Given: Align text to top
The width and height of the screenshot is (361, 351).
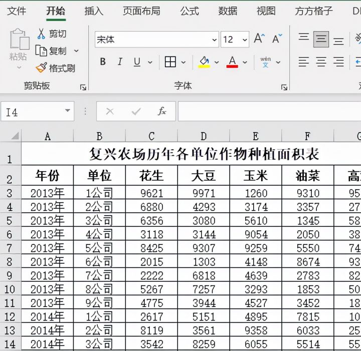Looking at the screenshot, I should pyautogui.click(x=304, y=37).
